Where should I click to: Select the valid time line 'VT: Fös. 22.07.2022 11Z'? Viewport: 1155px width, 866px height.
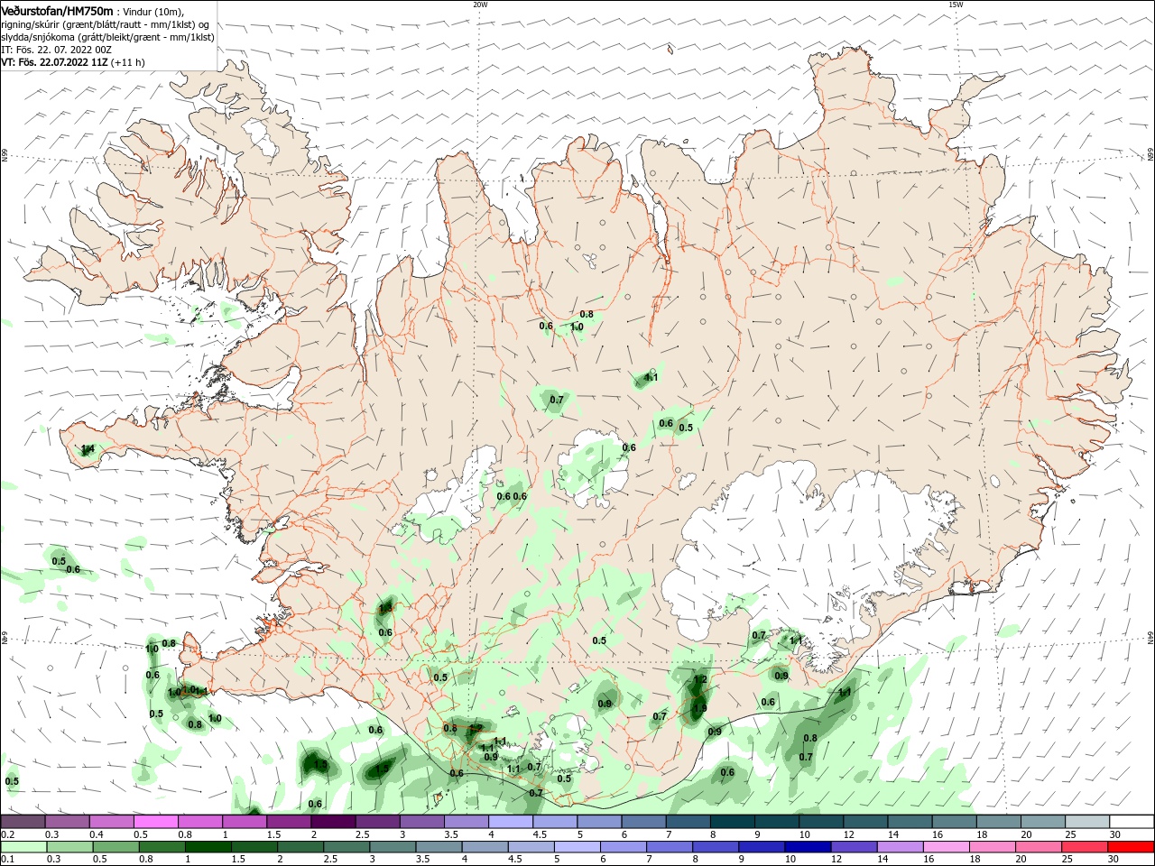tap(54, 62)
